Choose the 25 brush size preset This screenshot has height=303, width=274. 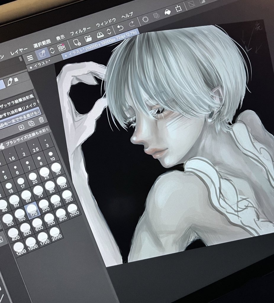pyautogui.click(x=45, y=174)
